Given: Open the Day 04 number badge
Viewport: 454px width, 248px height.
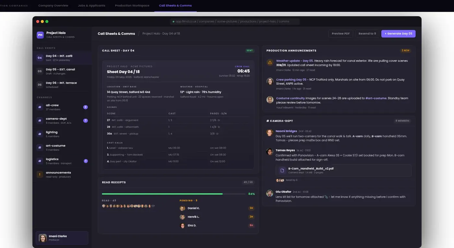Looking at the screenshot, I should tap(40, 58).
